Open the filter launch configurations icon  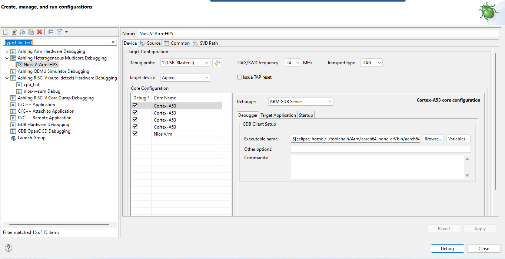click(59, 32)
